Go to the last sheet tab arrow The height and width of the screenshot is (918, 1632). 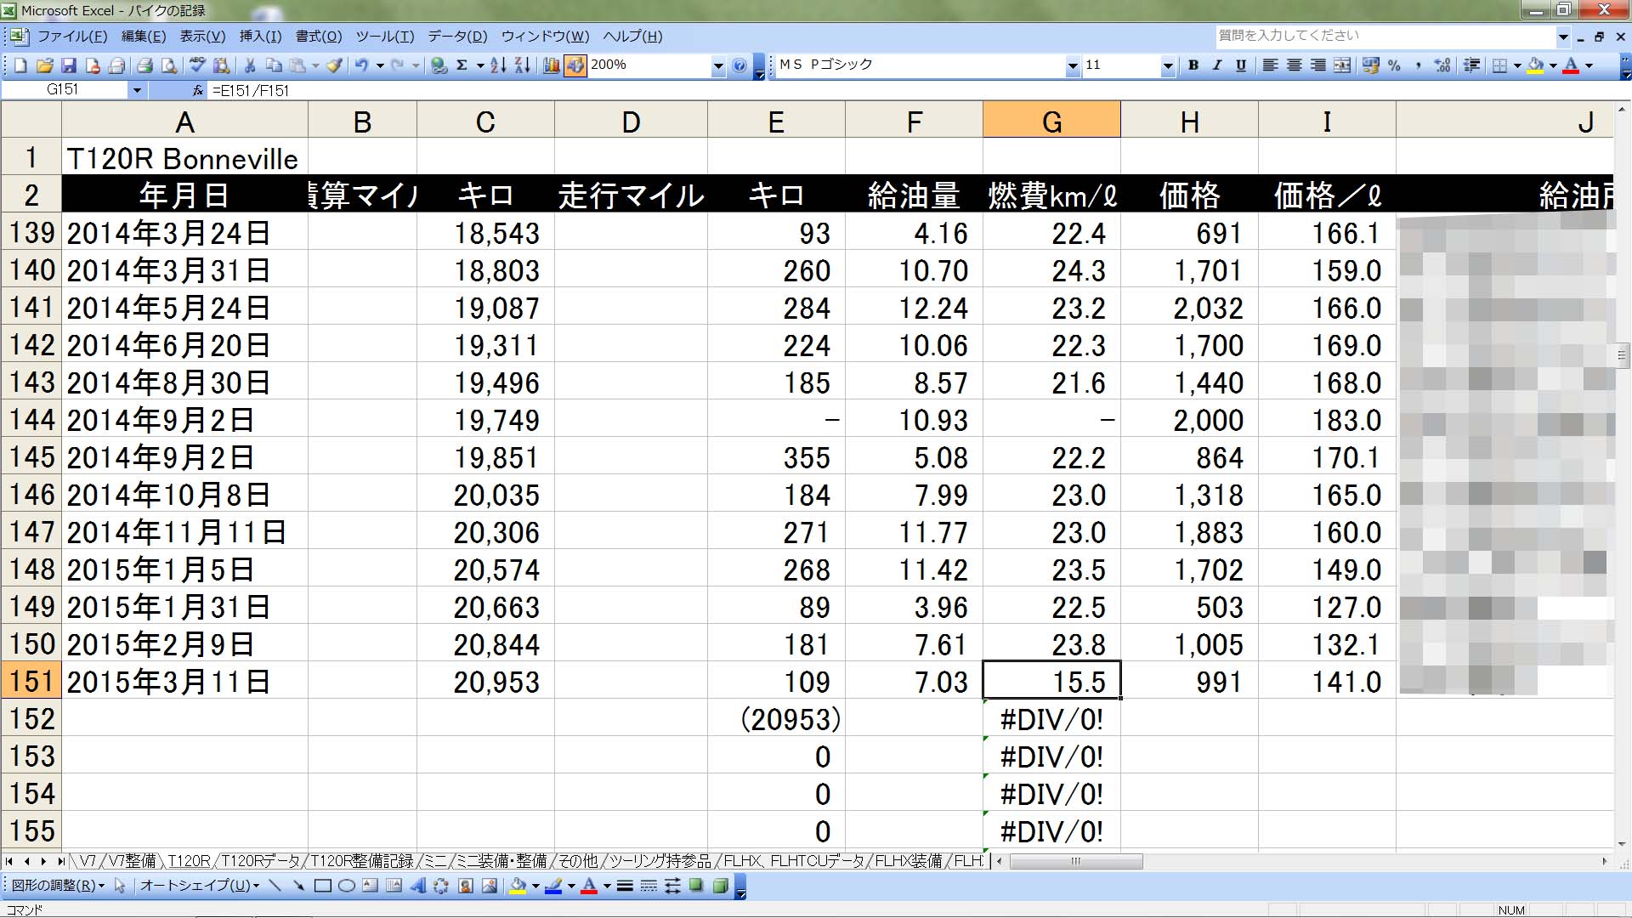click(x=59, y=861)
